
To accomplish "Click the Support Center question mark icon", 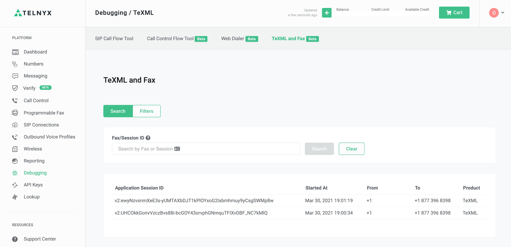I will [15, 239].
